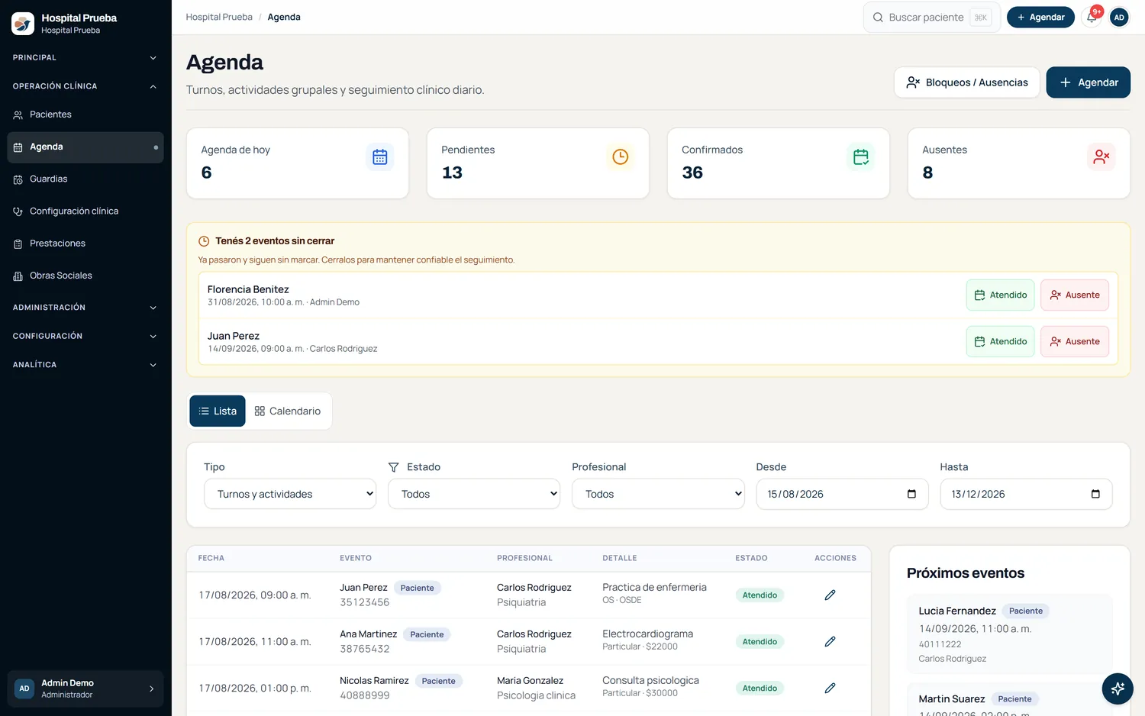This screenshot has height=716, width=1145.
Task: Mark Juan Perez 14/09/2026 as Ausente
Action: (x=1075, y=341)
